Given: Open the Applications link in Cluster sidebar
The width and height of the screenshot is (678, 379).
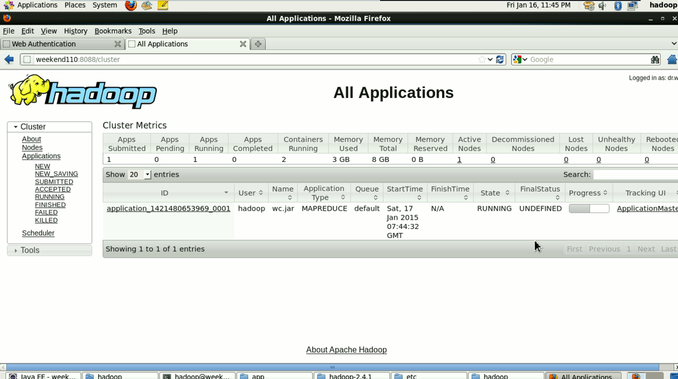Looking at the screenshot, I should (41, 156).
